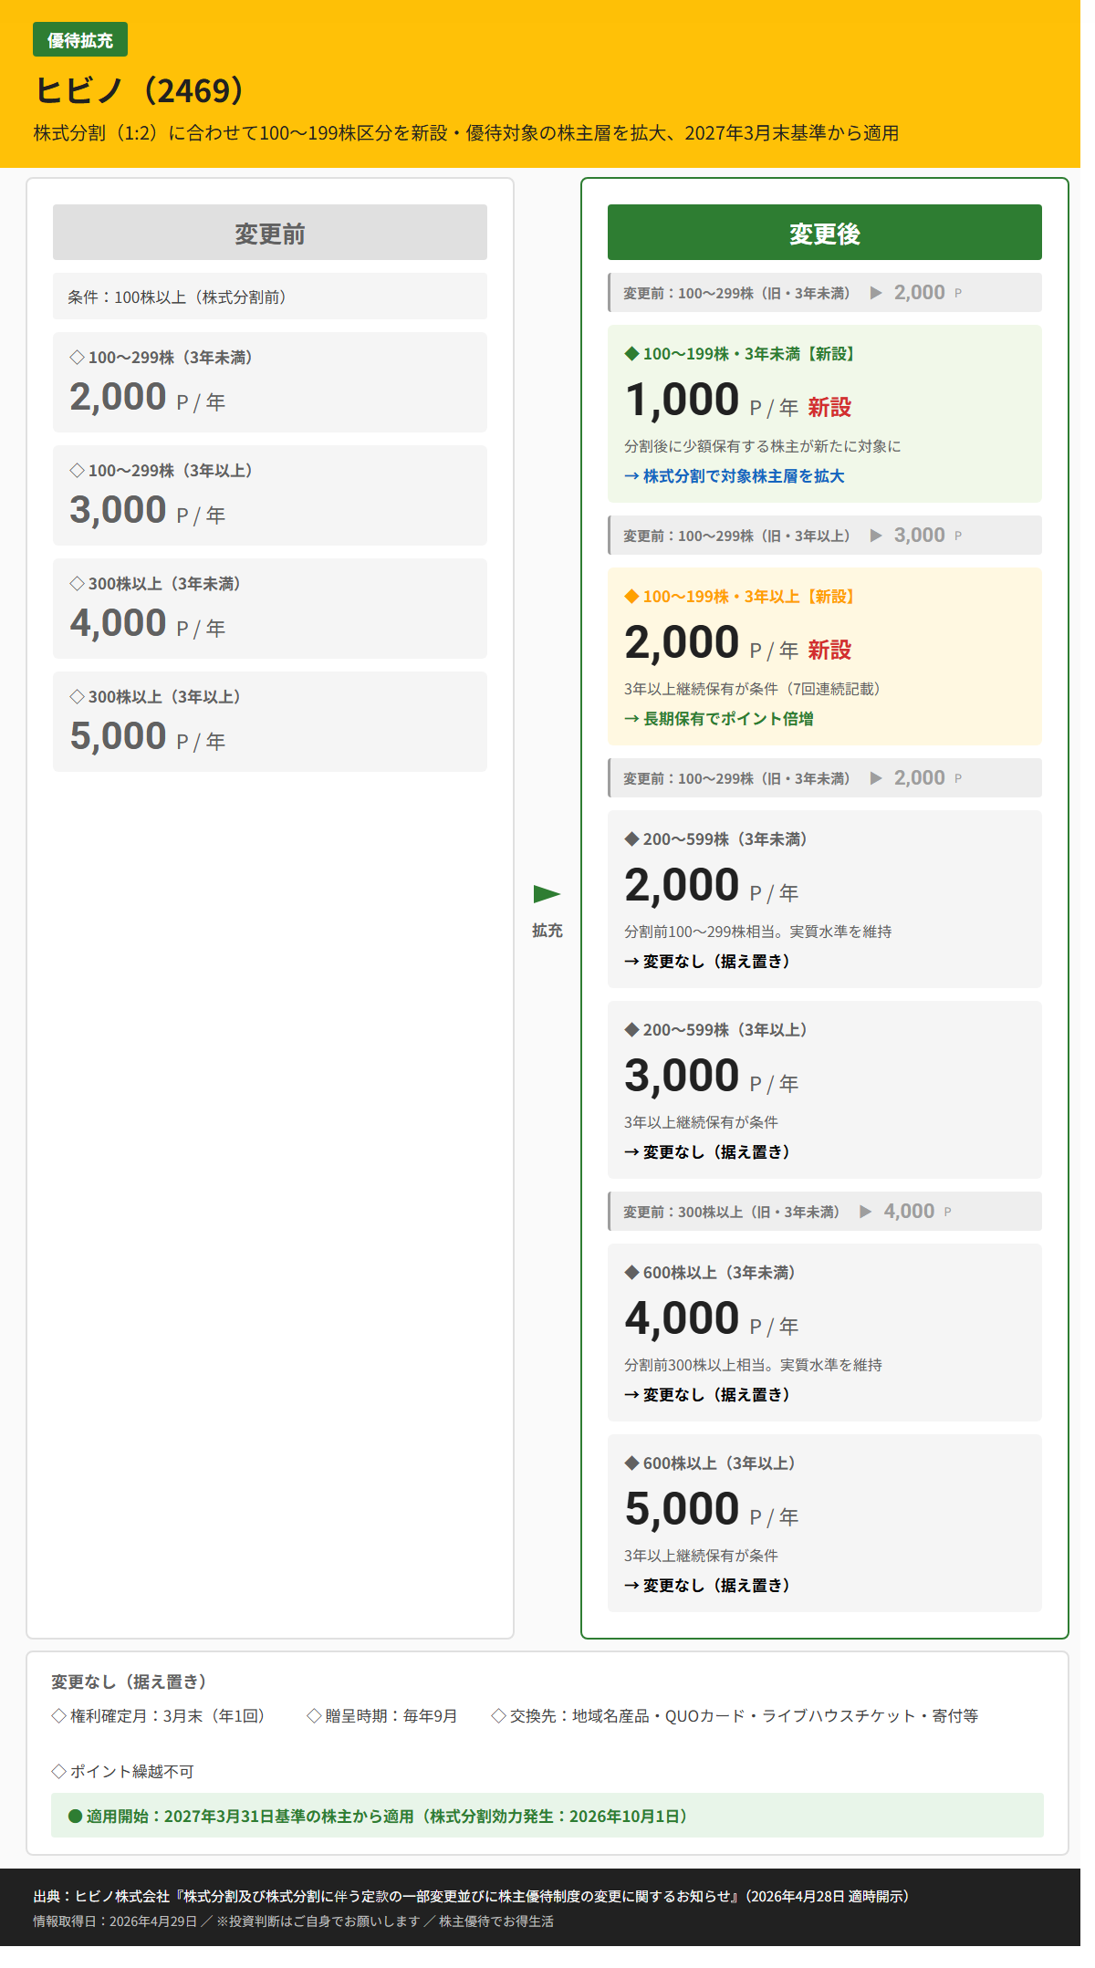The height and width of the screenshot is (1968, 1095).
Task: Open the 長期保有でポイント倍増 green link
Action: 719,719
